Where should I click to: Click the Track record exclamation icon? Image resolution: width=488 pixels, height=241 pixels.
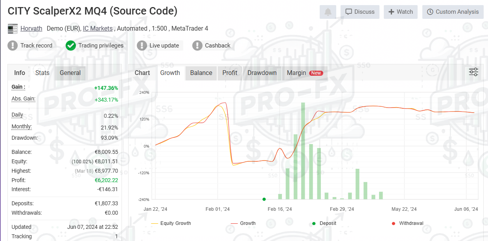point(13,46)
